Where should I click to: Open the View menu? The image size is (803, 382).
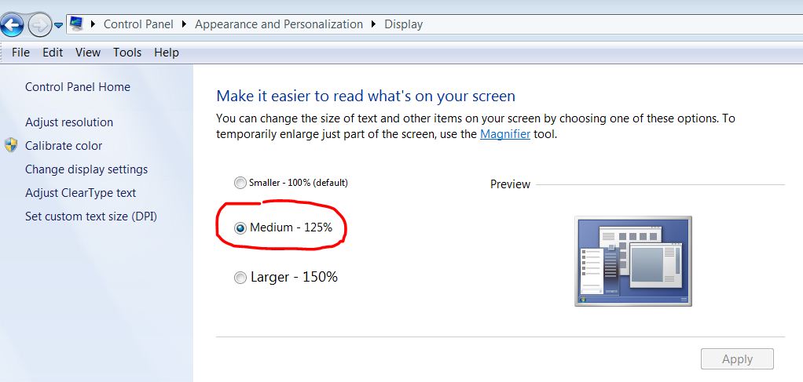(x=87, y=52)
